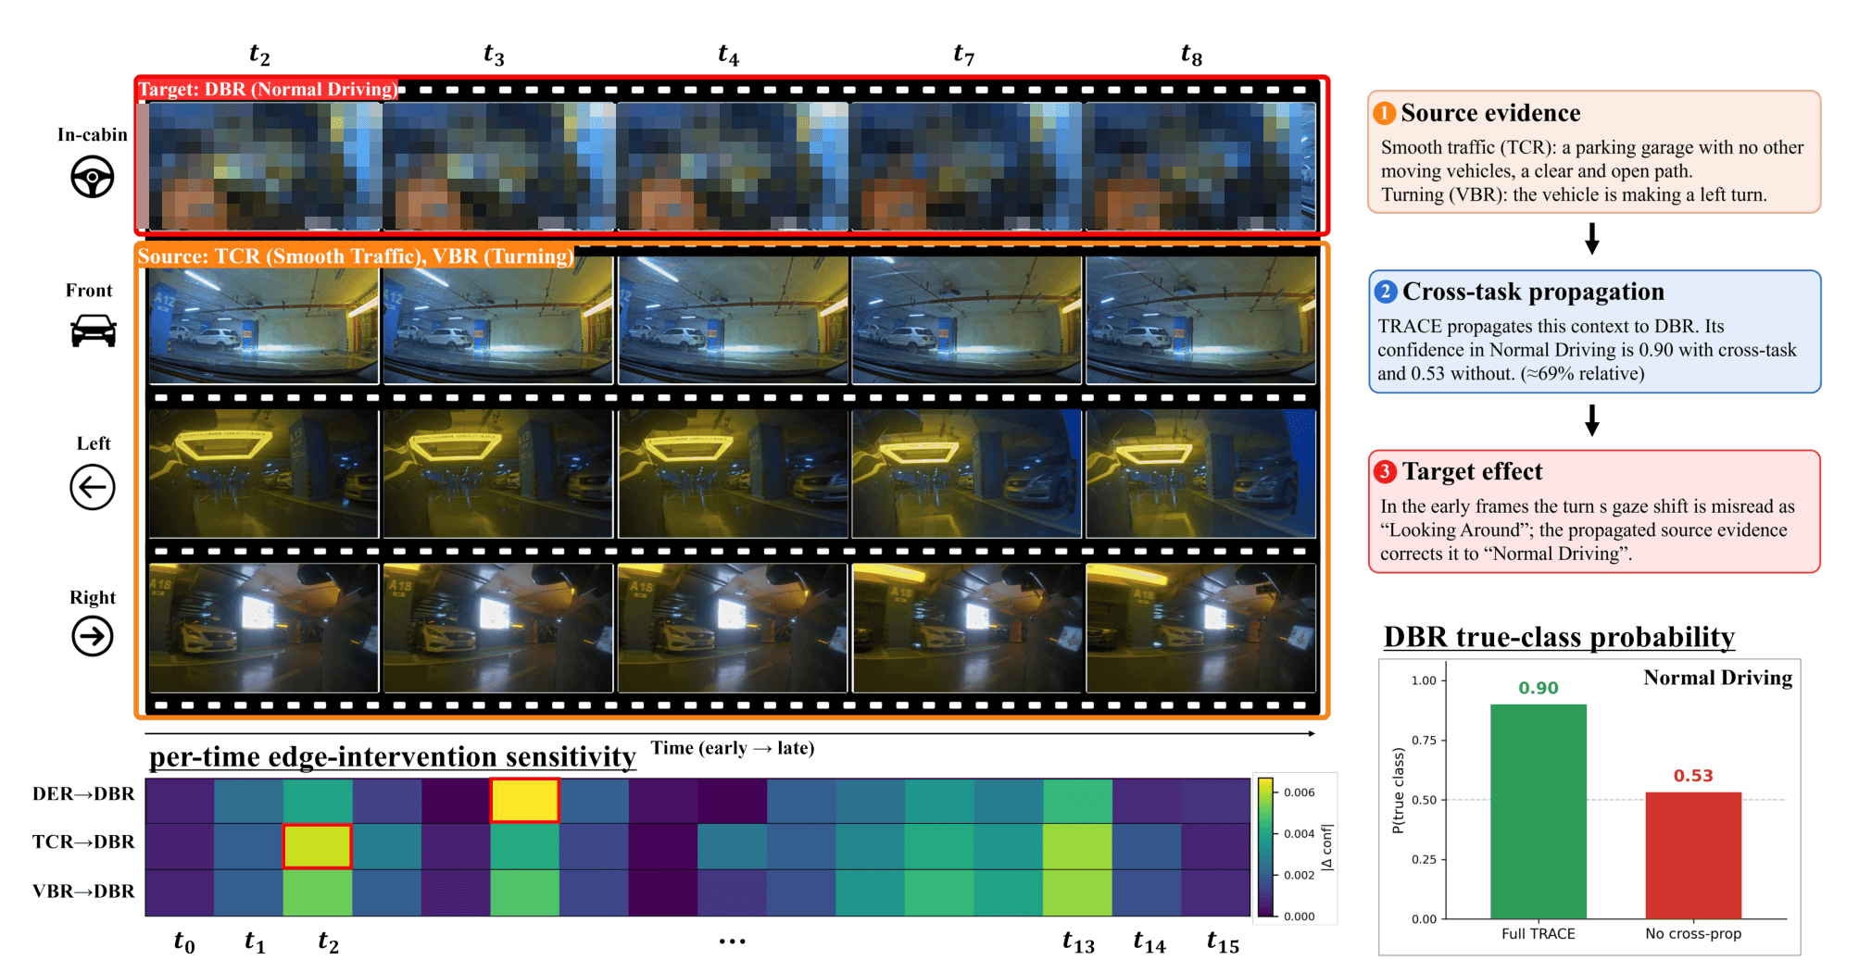Click the red number 3 badge

click(x=1385, y=471)
